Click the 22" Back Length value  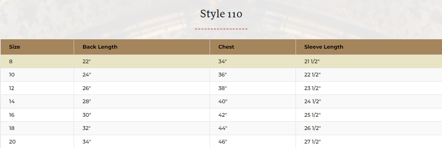point(87,61)
